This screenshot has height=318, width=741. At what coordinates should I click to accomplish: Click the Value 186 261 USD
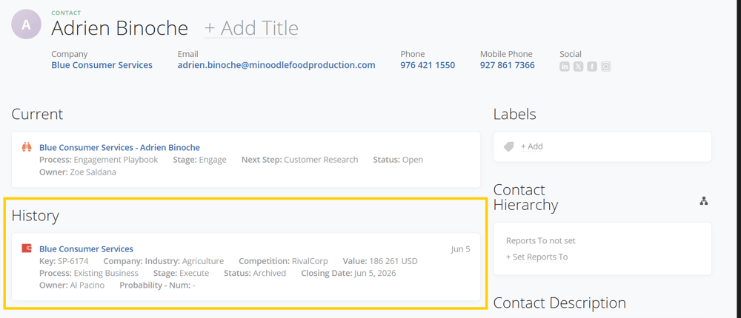380,261
